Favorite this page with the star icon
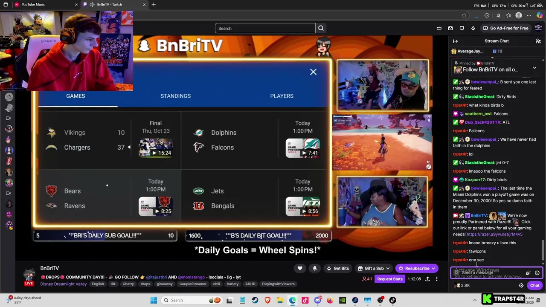546x307 pixels. pyautogui.click(x=464, y=15)
